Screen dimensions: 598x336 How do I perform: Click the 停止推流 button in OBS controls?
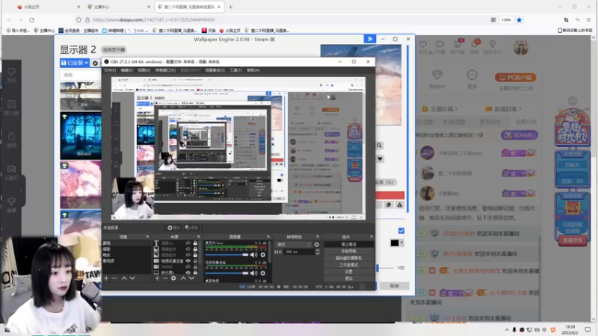click(x=348, y=244)
